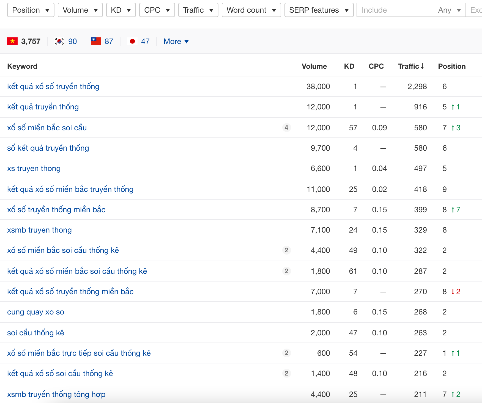Image resolution: width=482 pixels, height=403 pixels.
Task: Open the Traffic filter dropdown
Action: point(198,10)
